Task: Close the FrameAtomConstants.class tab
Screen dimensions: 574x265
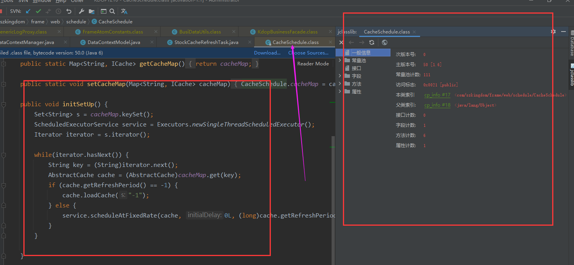Action: [x=155, y=32]
